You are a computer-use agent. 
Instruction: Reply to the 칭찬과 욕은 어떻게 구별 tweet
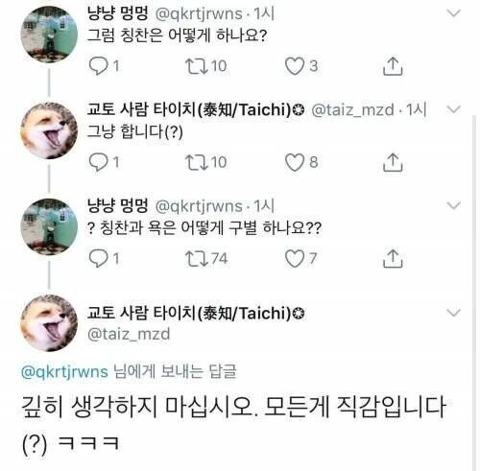(99, 258)
